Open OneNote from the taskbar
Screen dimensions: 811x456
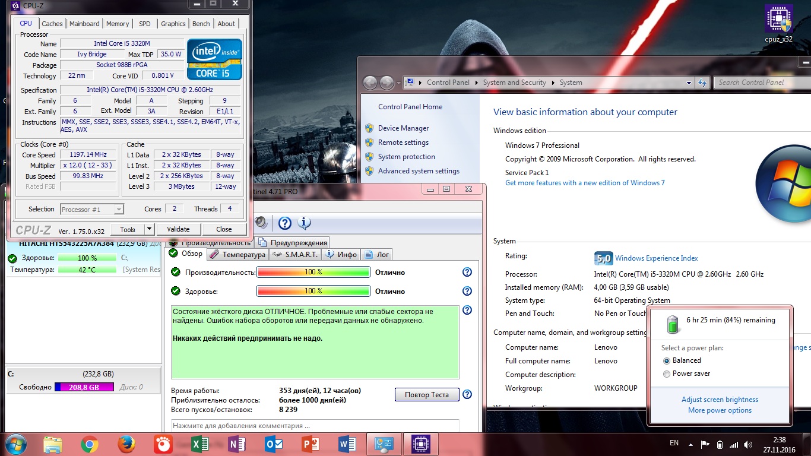pos(236,444)
